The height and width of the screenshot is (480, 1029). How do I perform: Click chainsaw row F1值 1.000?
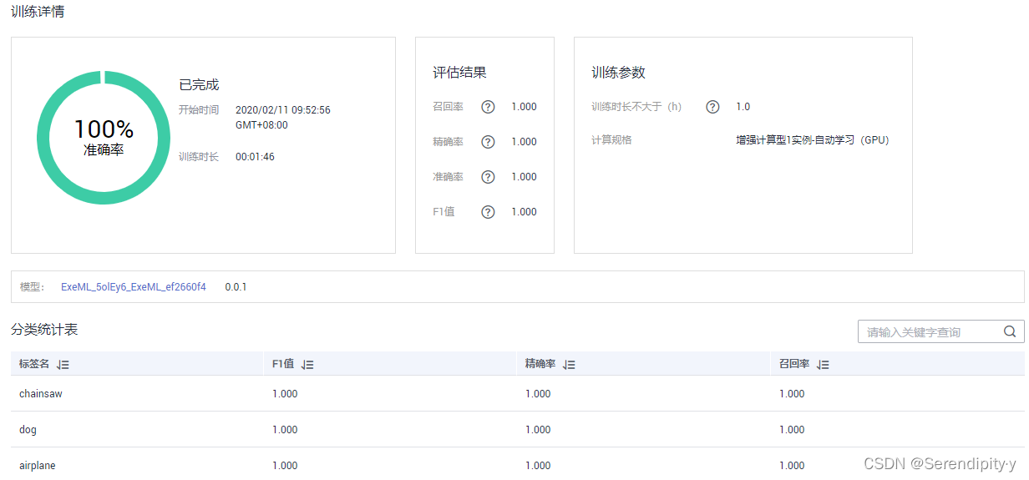click(285, 394)
